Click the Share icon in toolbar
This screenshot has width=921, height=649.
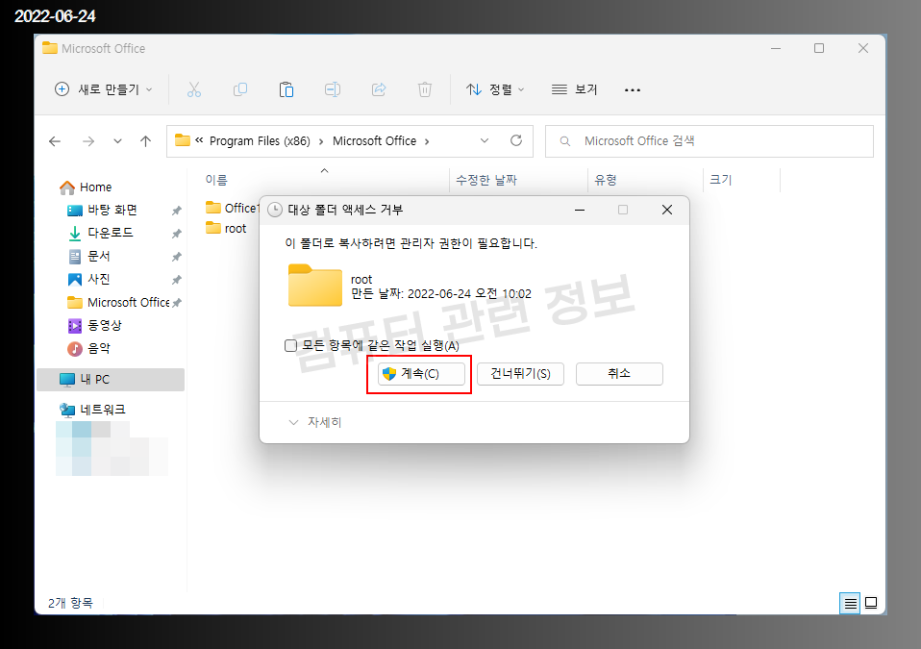pyautogui.click(x=379, y=89)
